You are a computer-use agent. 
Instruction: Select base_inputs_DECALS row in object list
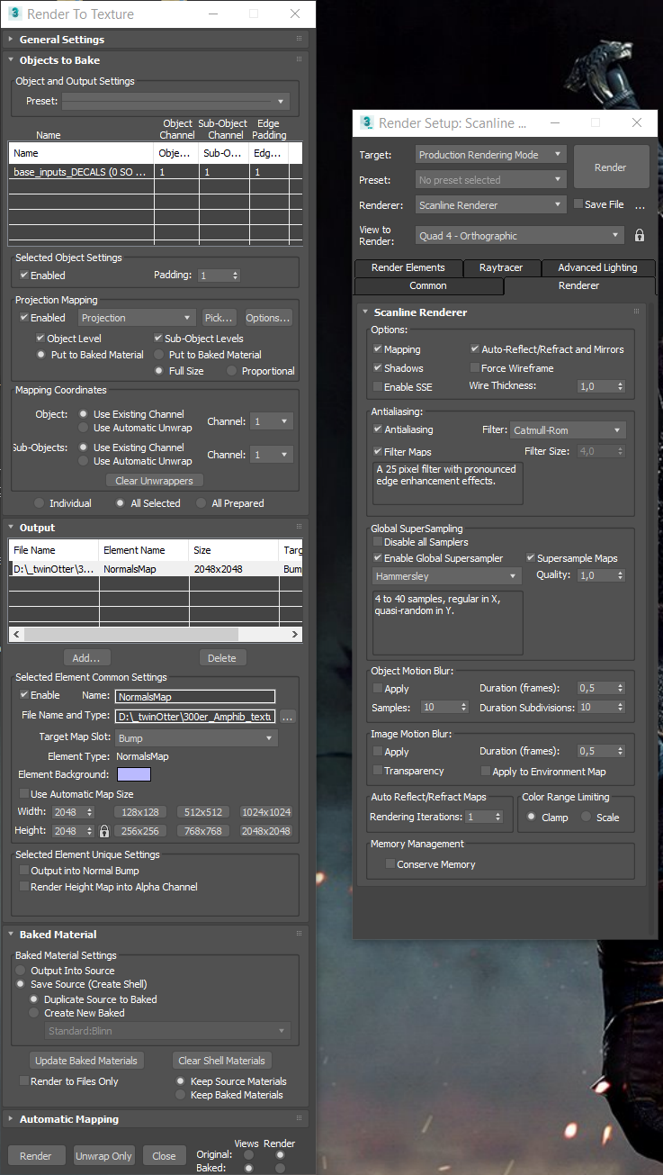click(155, 171)
